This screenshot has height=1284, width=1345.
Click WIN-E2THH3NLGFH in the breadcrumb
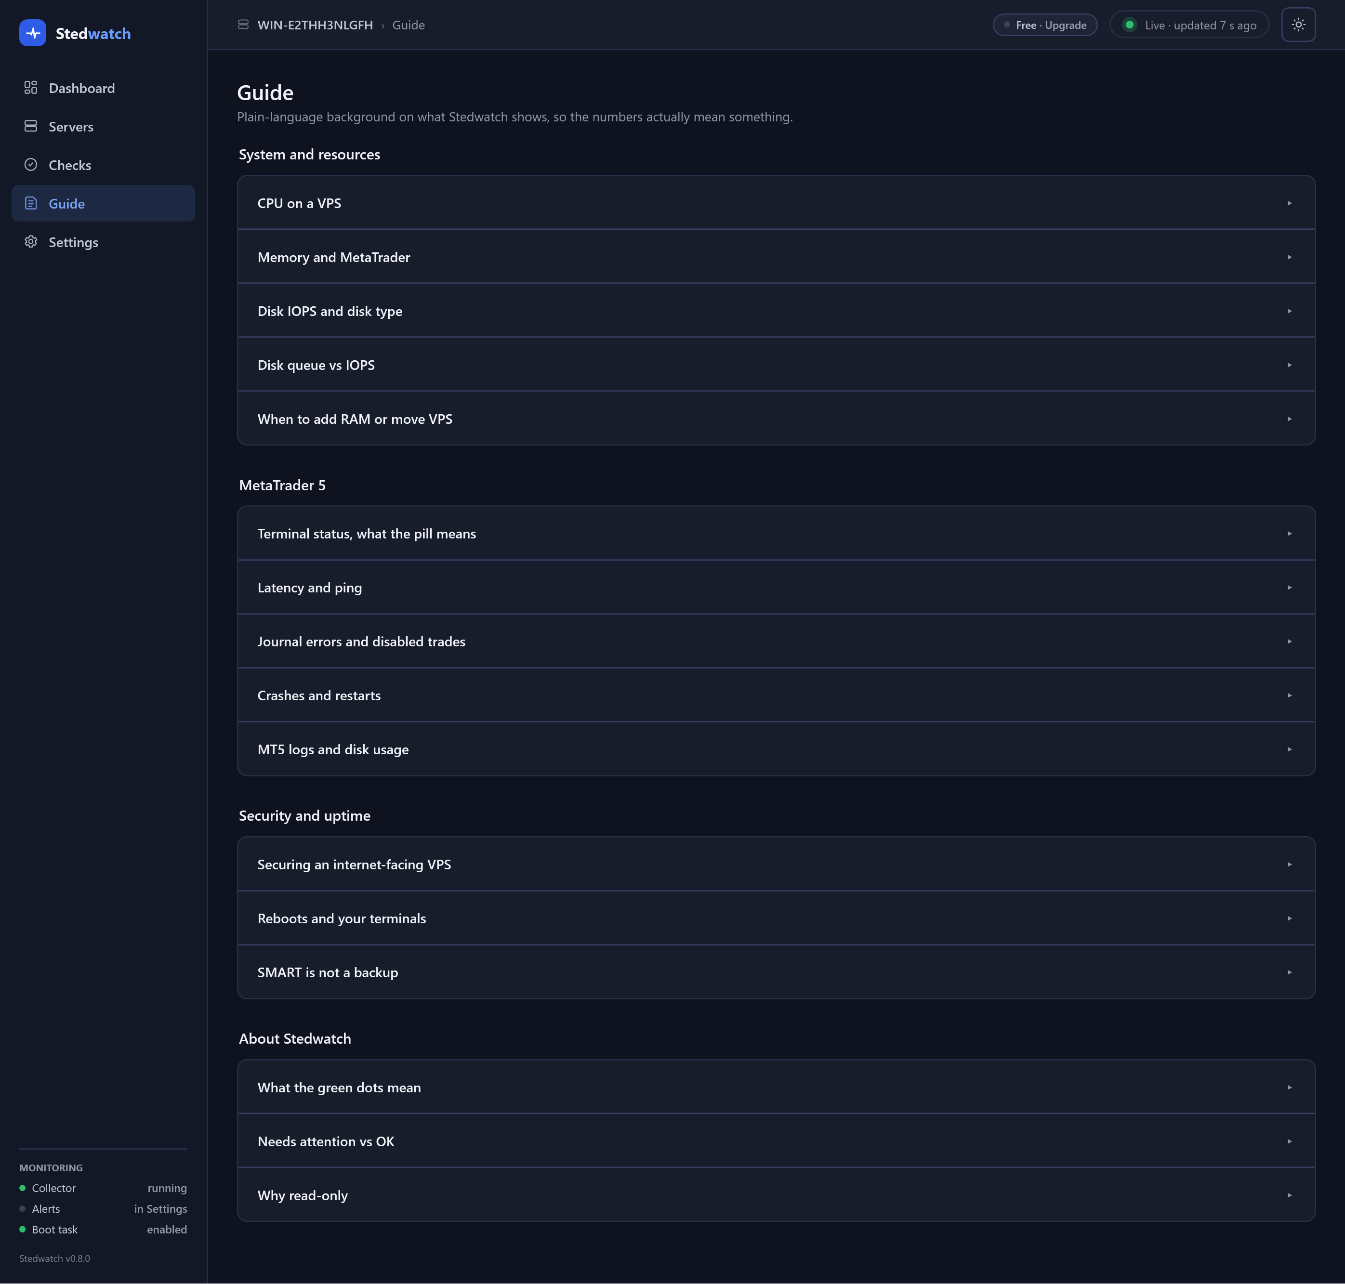(315, 25)
